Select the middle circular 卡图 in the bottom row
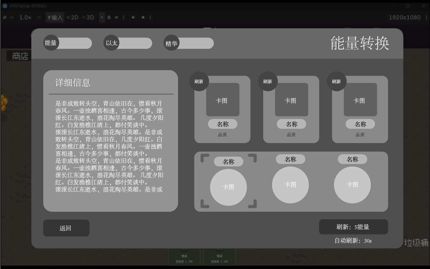This screenshot has height=269, width=430. click(290, 185)
